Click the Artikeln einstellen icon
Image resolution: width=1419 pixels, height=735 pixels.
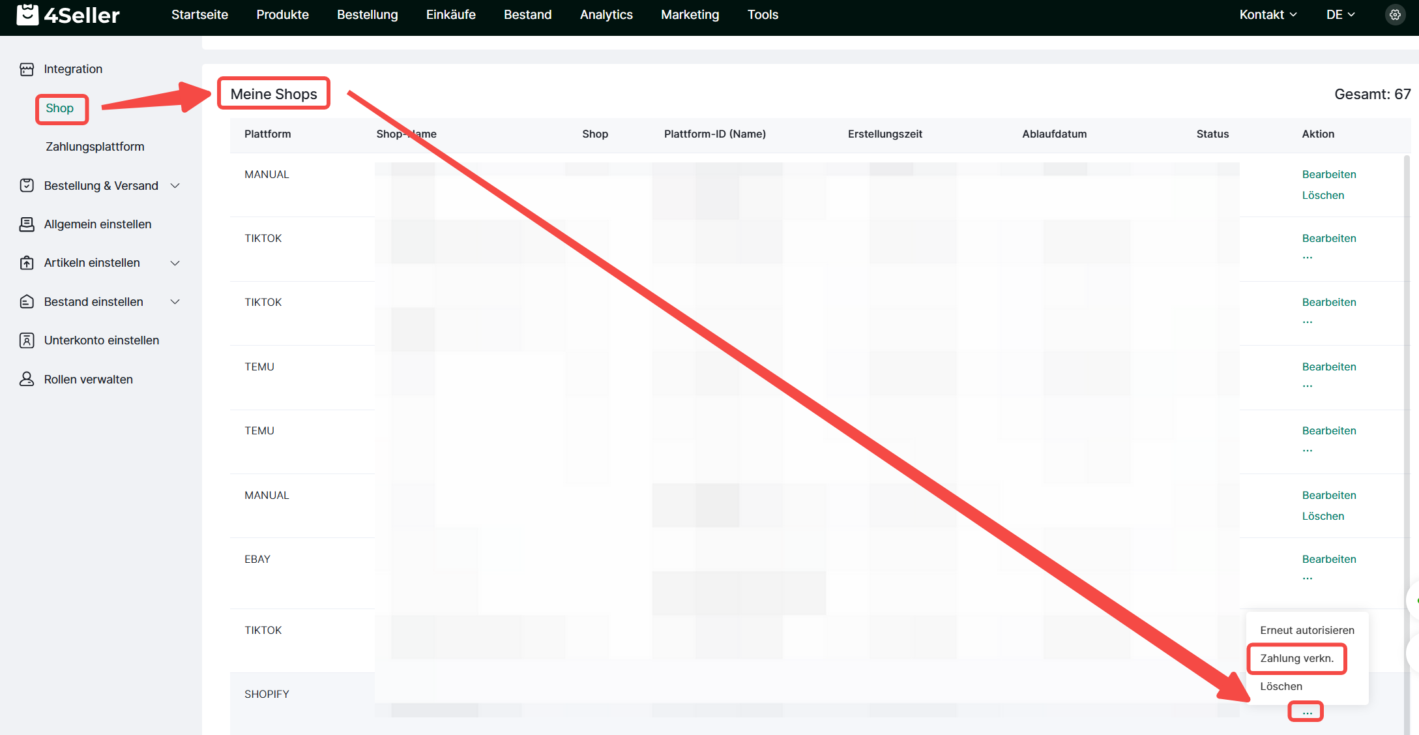27,263
